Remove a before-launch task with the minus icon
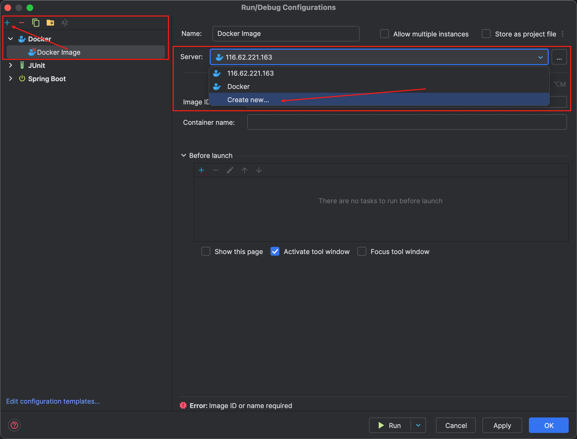577x439 pixels. click(x=216, y=170)
